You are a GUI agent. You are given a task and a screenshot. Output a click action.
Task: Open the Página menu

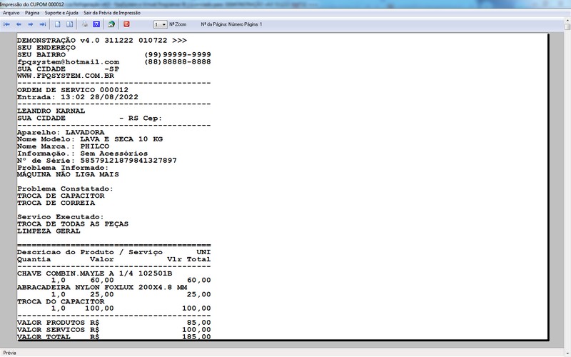(33, 13)
